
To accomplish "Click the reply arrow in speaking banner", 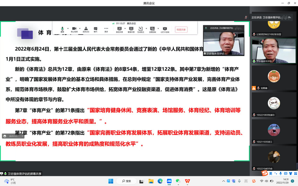I will pos(289,17).
